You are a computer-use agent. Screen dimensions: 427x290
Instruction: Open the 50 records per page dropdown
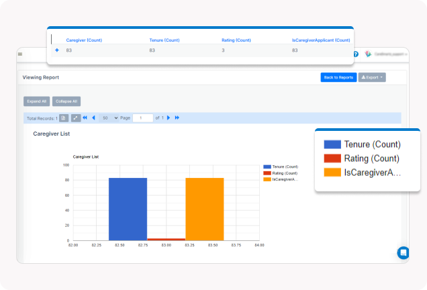pos(109,118)
